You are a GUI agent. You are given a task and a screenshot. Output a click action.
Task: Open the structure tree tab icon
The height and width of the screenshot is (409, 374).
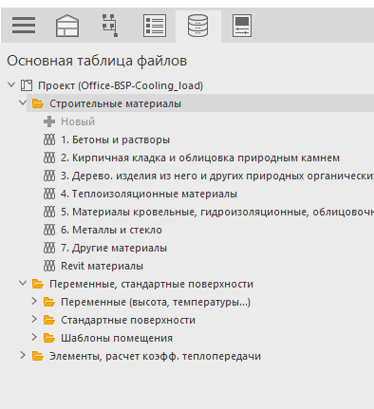110,26
